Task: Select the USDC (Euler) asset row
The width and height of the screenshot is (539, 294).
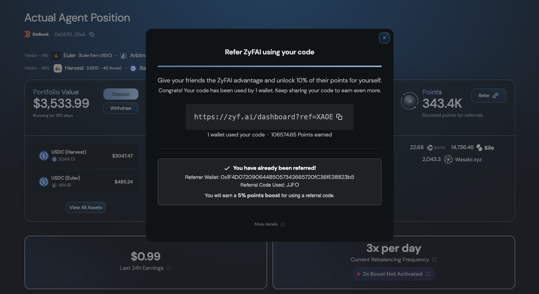Action: click(x=86, y=181)
